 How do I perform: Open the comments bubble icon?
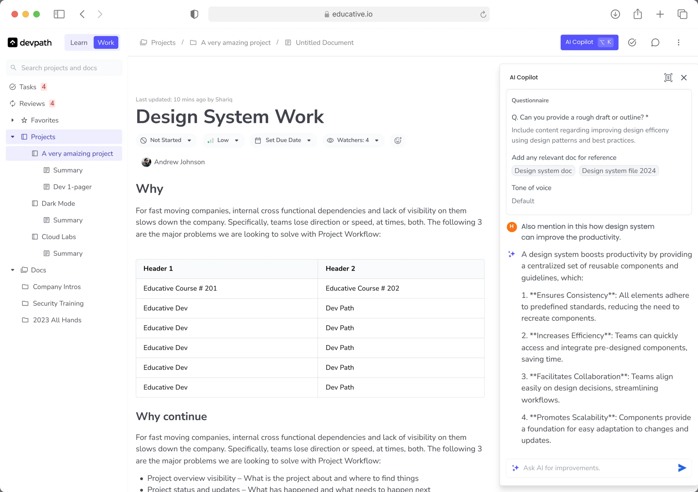point(655,42)
